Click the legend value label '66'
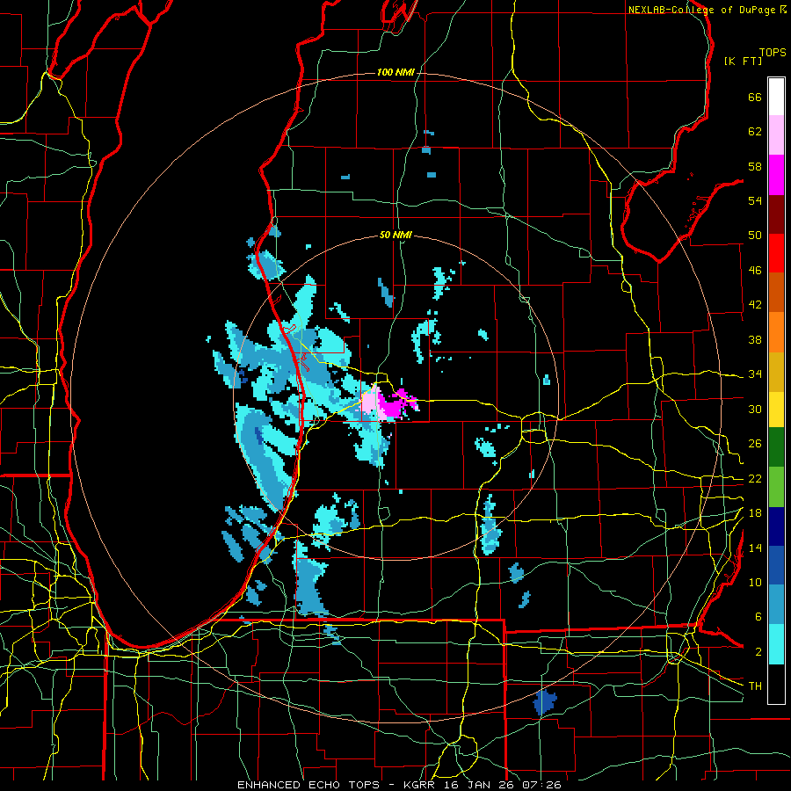The image size is (791, 791). pos(755,98)
